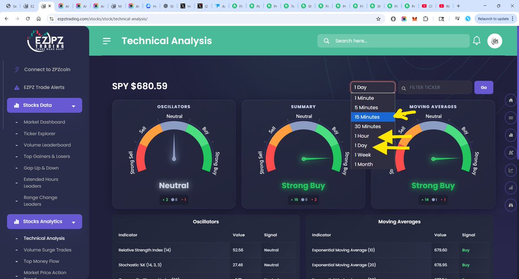
Task: Click the browser address bar URL
Action: pos(102,19)
